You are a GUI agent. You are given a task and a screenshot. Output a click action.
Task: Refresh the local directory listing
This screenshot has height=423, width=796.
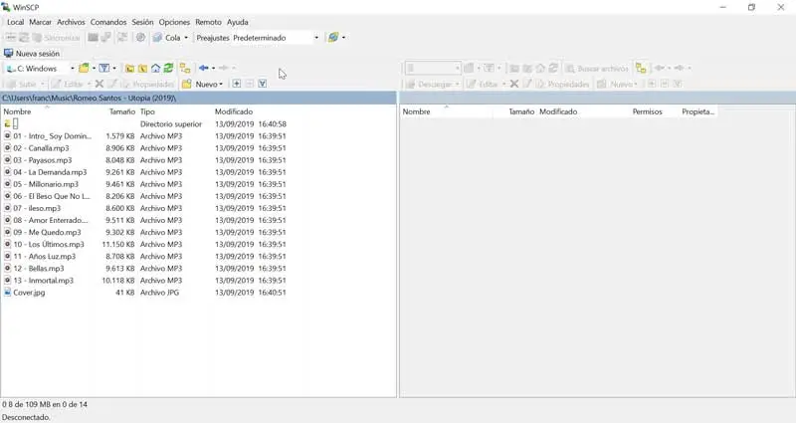[168, 68]
